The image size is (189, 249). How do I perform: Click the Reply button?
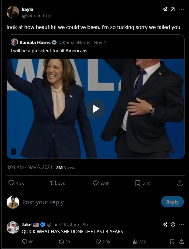172,202
